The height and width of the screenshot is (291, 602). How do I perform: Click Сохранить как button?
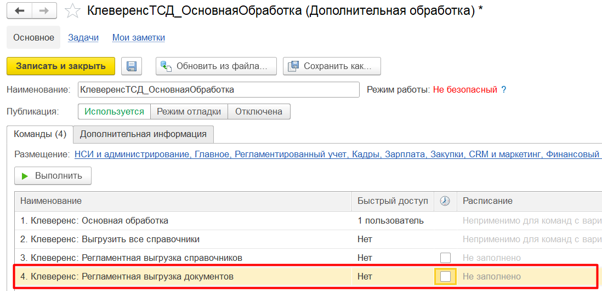coord(332,66)
